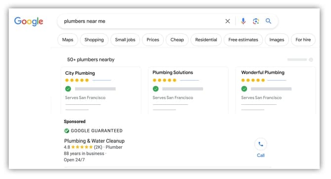This screenshot has width=331, height=179.
Task: Open the Wonderful Plumbing listing
Action: (x=263, y=72)
